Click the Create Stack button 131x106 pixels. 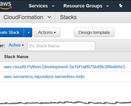click(x=12, y=32)
